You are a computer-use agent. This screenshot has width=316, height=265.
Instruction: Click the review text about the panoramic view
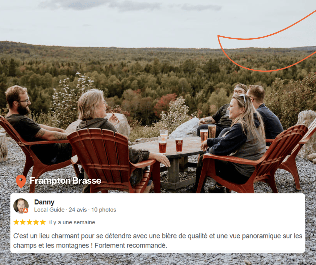[x=158, y=240]
